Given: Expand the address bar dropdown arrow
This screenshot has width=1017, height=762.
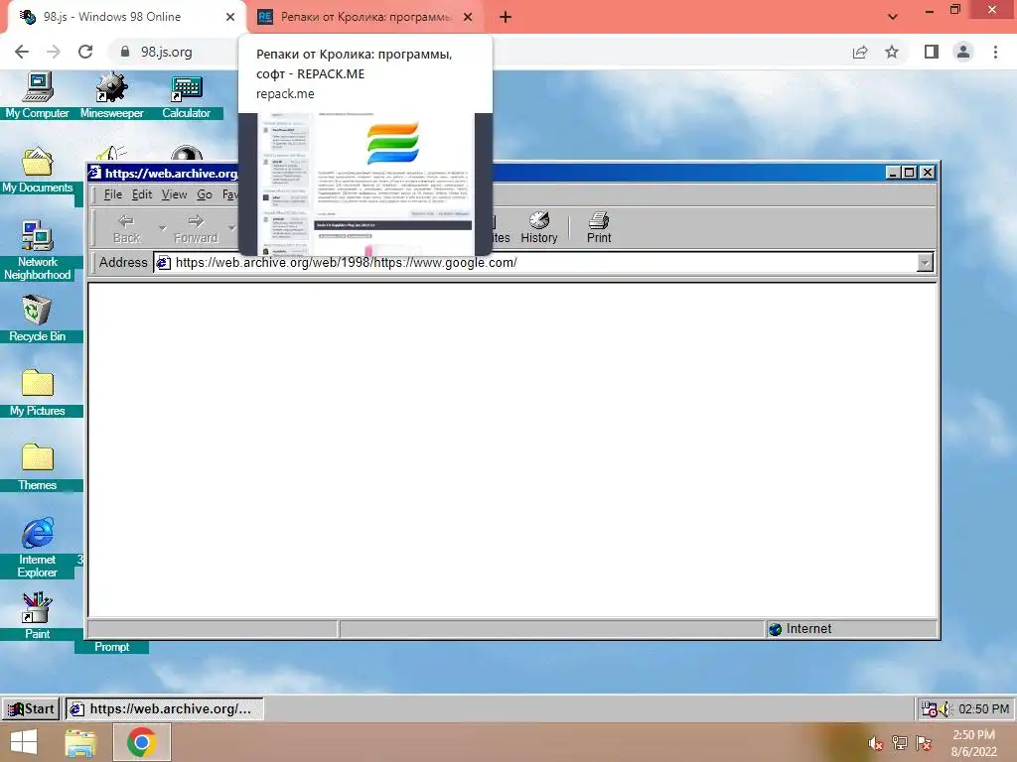Looking at the screenshot, I should [925, 262].
